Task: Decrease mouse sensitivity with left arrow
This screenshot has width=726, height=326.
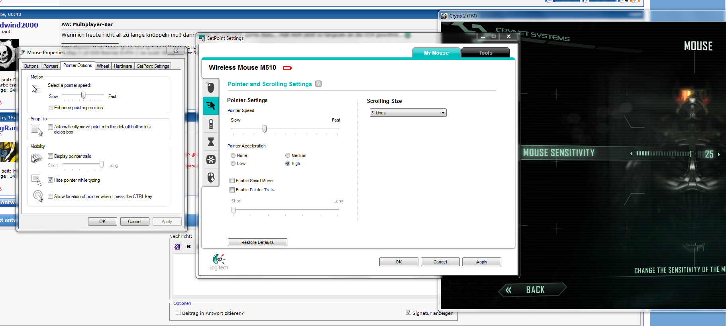Action: tap(631, 153)
